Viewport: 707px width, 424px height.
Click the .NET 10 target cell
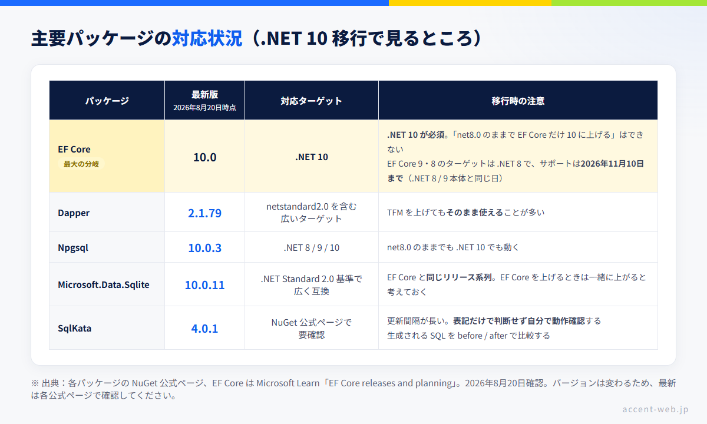312,157
